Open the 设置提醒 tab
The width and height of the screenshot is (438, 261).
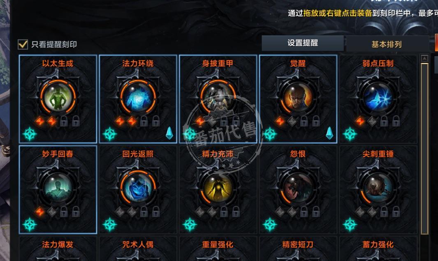tap(303, 43)
